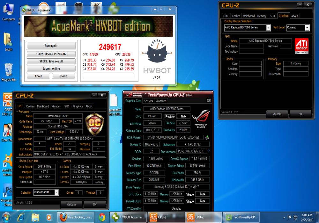
Task: Click Close button in Aquamark
Action: (63, 76)
